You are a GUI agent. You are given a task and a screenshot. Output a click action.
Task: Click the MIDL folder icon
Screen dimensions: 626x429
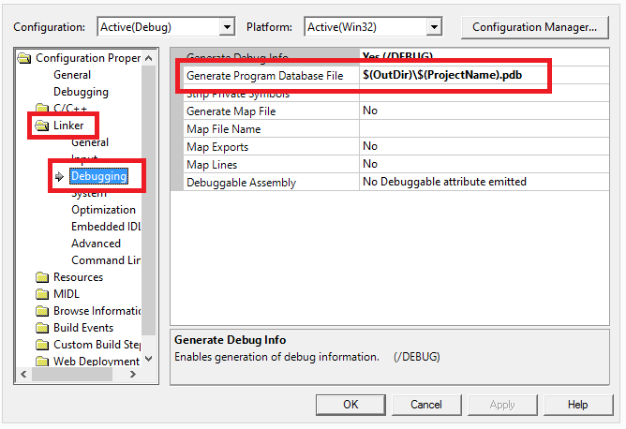pyautogui.click(x=41, y=294)
